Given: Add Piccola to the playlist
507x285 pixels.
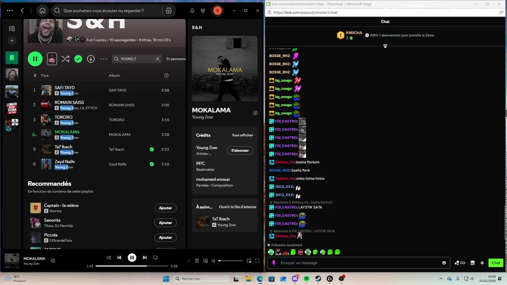Looking at the screenshot, I should tap(166, 237).
